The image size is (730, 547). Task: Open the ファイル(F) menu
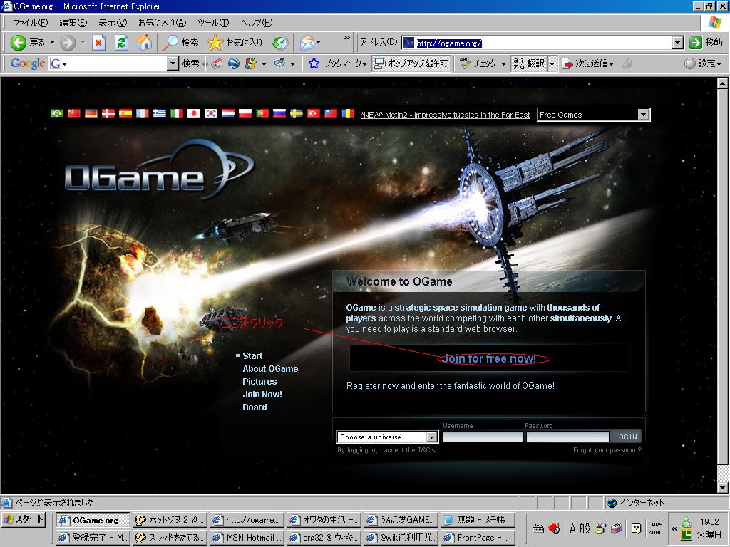(30, 23)
